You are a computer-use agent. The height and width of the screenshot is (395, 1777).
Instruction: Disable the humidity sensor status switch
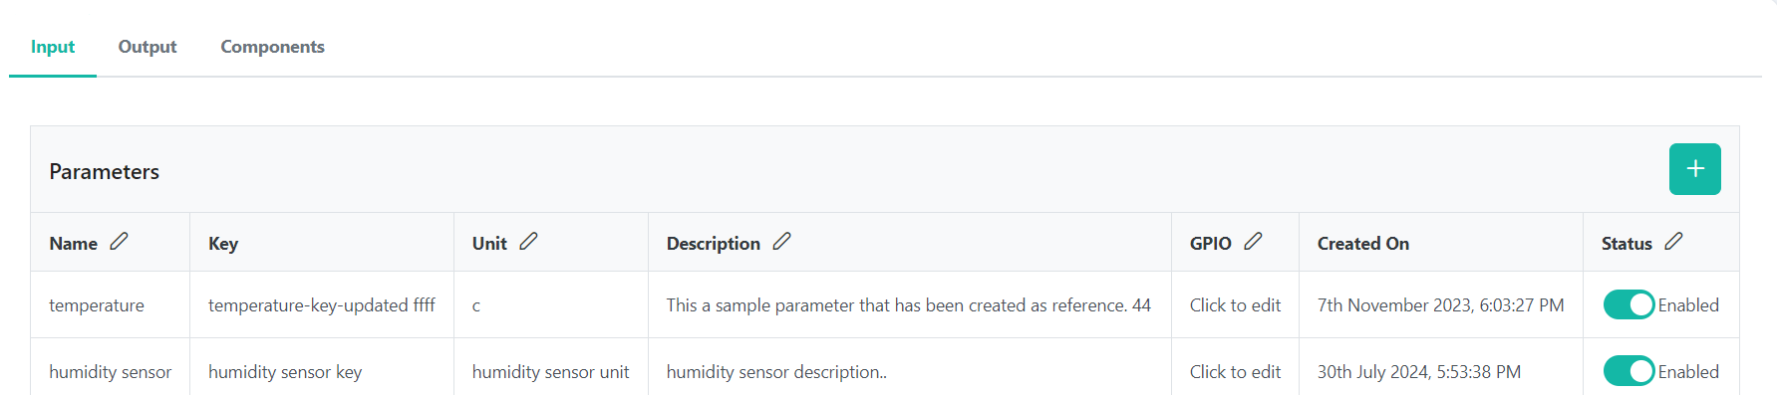coord(1629,371)
